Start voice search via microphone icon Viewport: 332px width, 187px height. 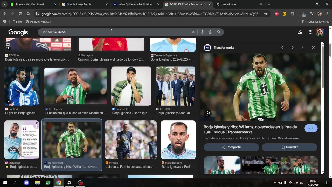pos(202,32)
